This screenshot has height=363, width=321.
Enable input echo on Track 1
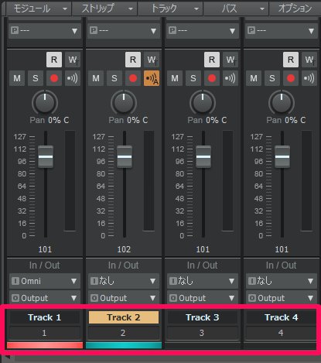[x=73, y=78]
